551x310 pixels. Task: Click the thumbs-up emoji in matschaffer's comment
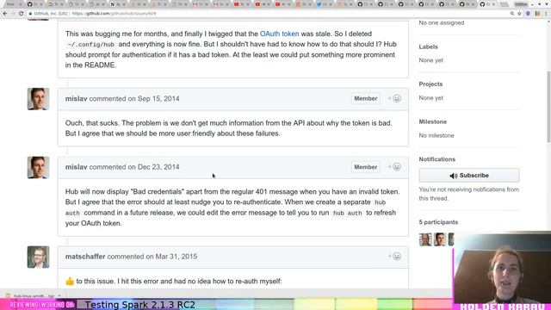[x=70, y=282]
